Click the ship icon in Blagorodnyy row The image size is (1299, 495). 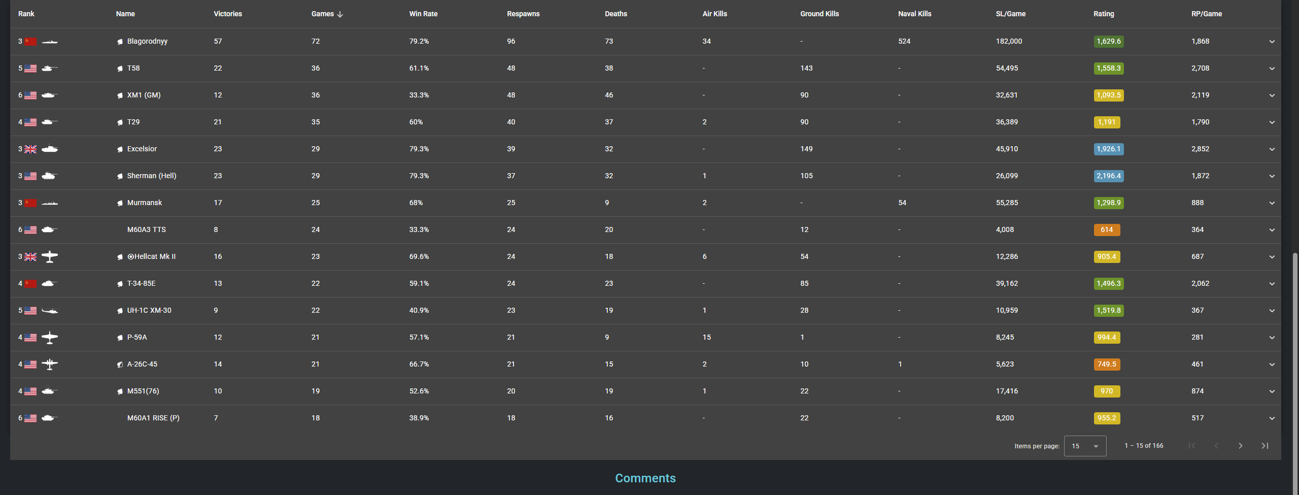coord(49,42)
